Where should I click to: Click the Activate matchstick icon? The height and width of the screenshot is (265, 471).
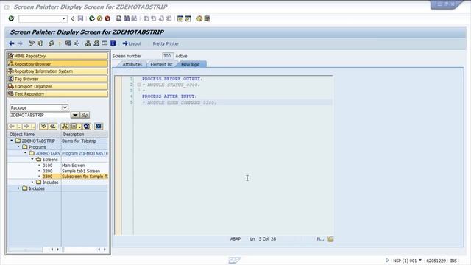tap(60, 43)
